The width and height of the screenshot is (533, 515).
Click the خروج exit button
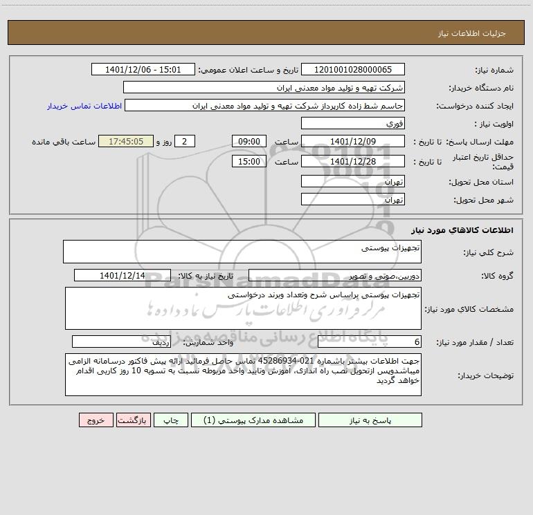click(x=96, y=420)
